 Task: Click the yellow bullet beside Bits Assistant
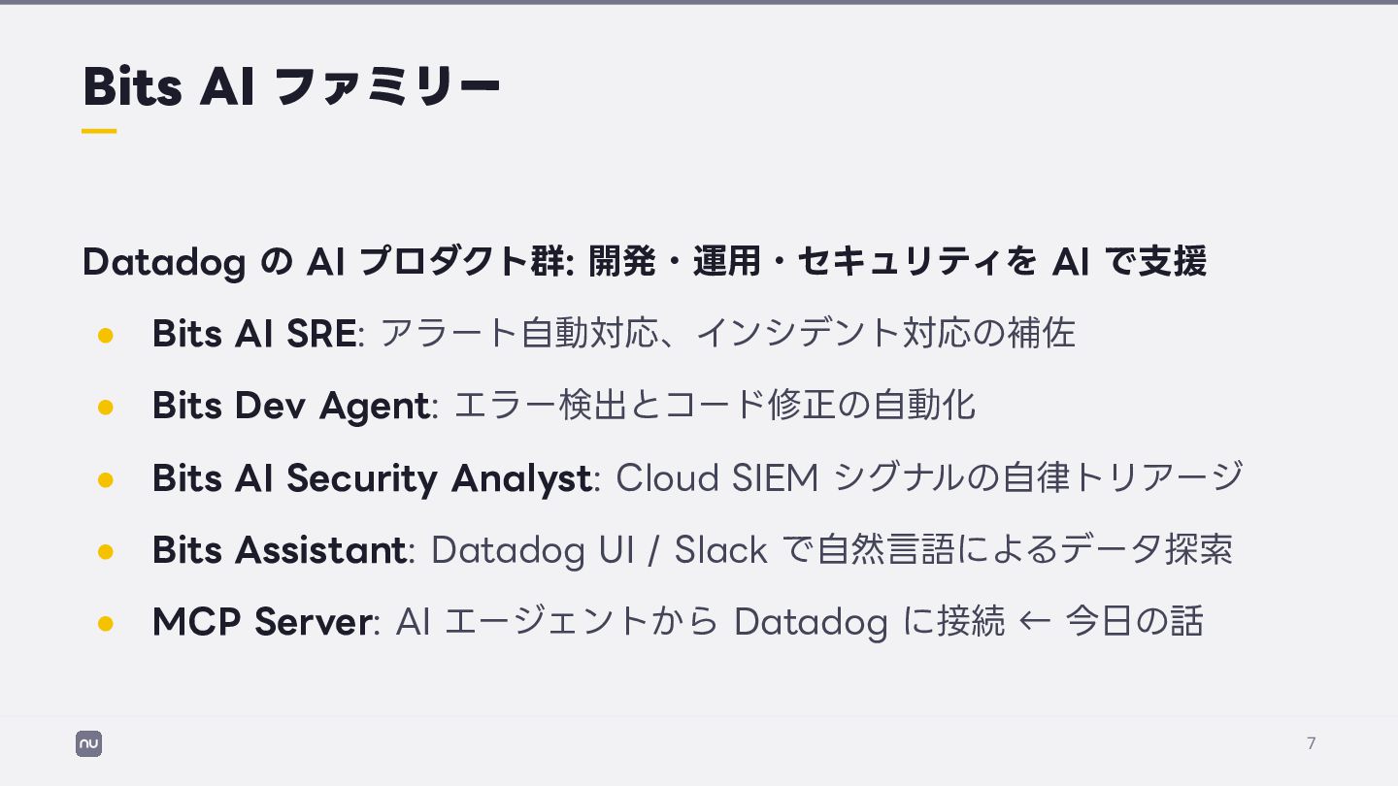106,551
